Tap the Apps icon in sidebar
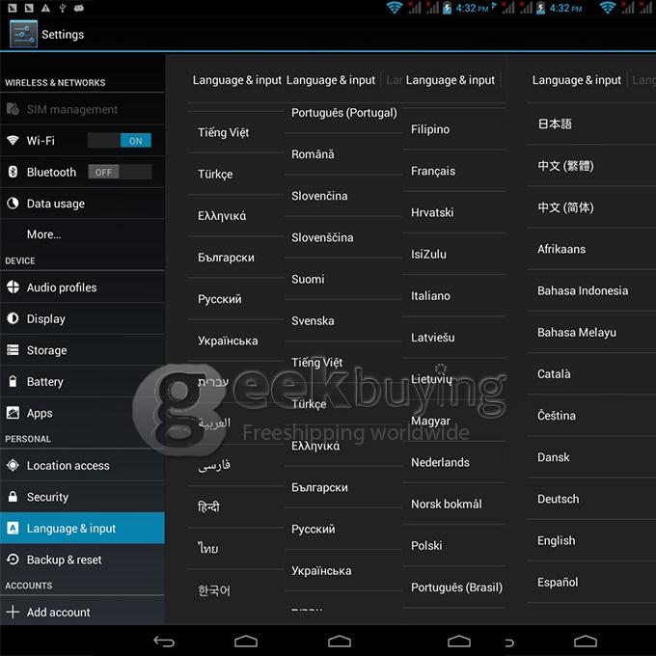656x656 pixels. click(13, 413)
